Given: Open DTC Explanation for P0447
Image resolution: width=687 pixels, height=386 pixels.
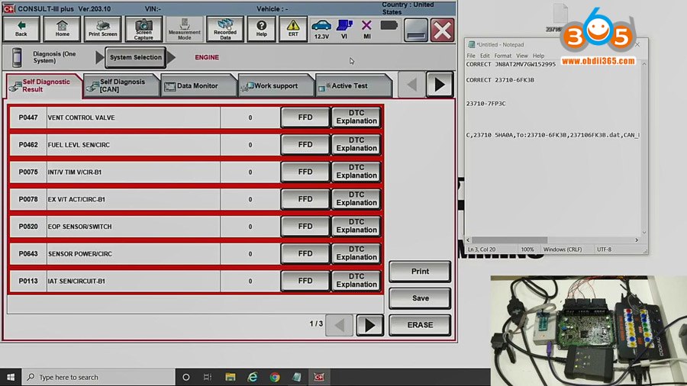Looking at the screenshot, I should 356,117.
